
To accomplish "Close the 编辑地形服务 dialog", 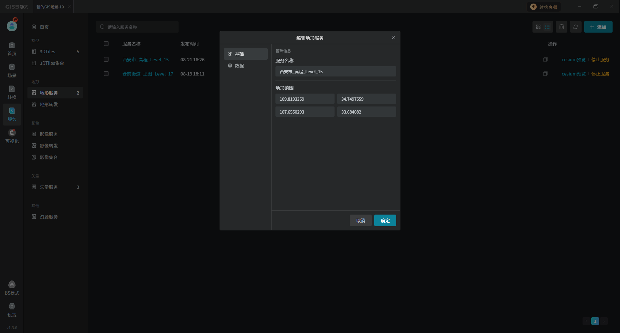I will (x=393, y=38).
